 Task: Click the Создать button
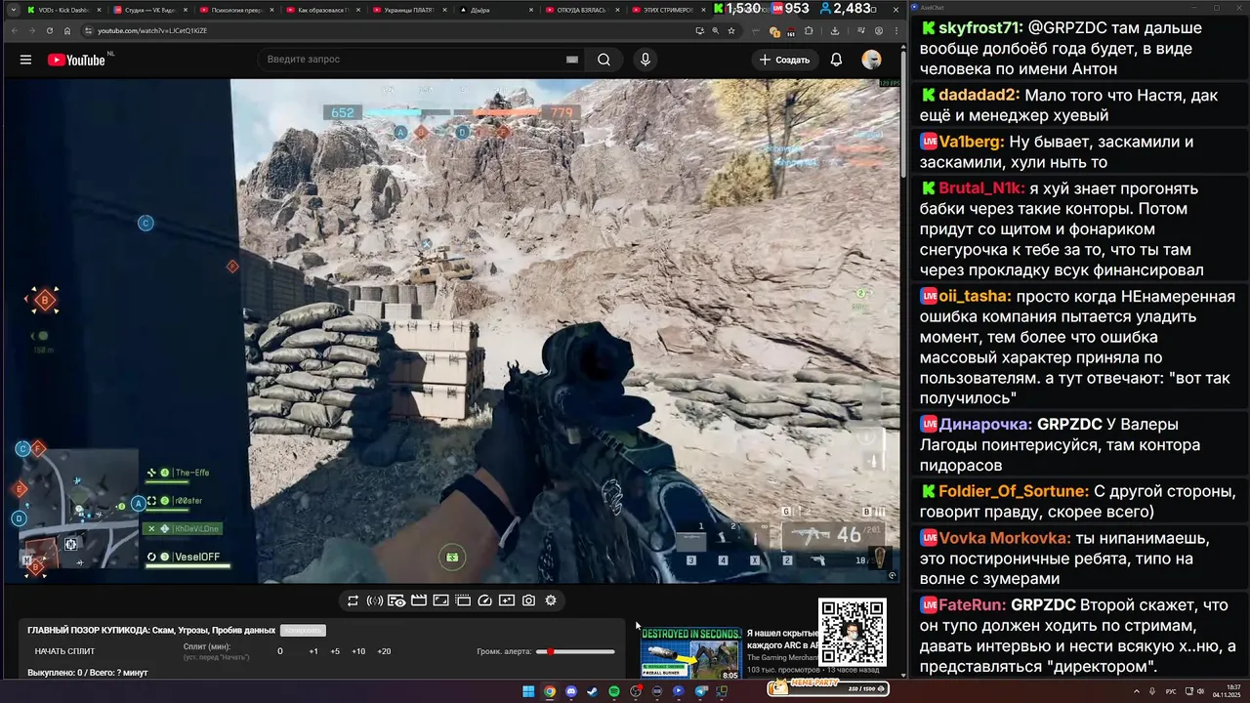click(x=784, y=60)
